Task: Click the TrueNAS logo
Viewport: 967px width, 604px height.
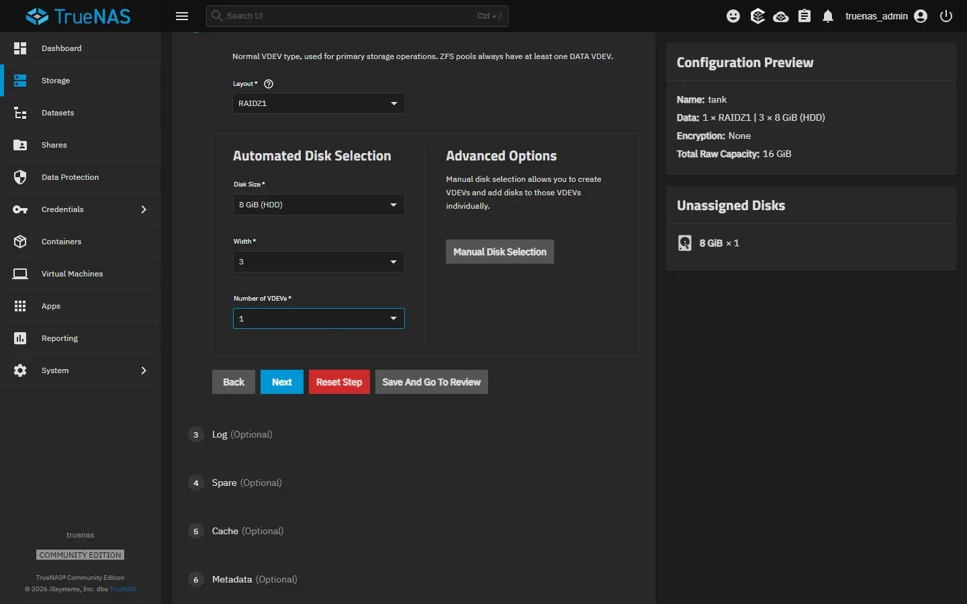Action: 78,16
